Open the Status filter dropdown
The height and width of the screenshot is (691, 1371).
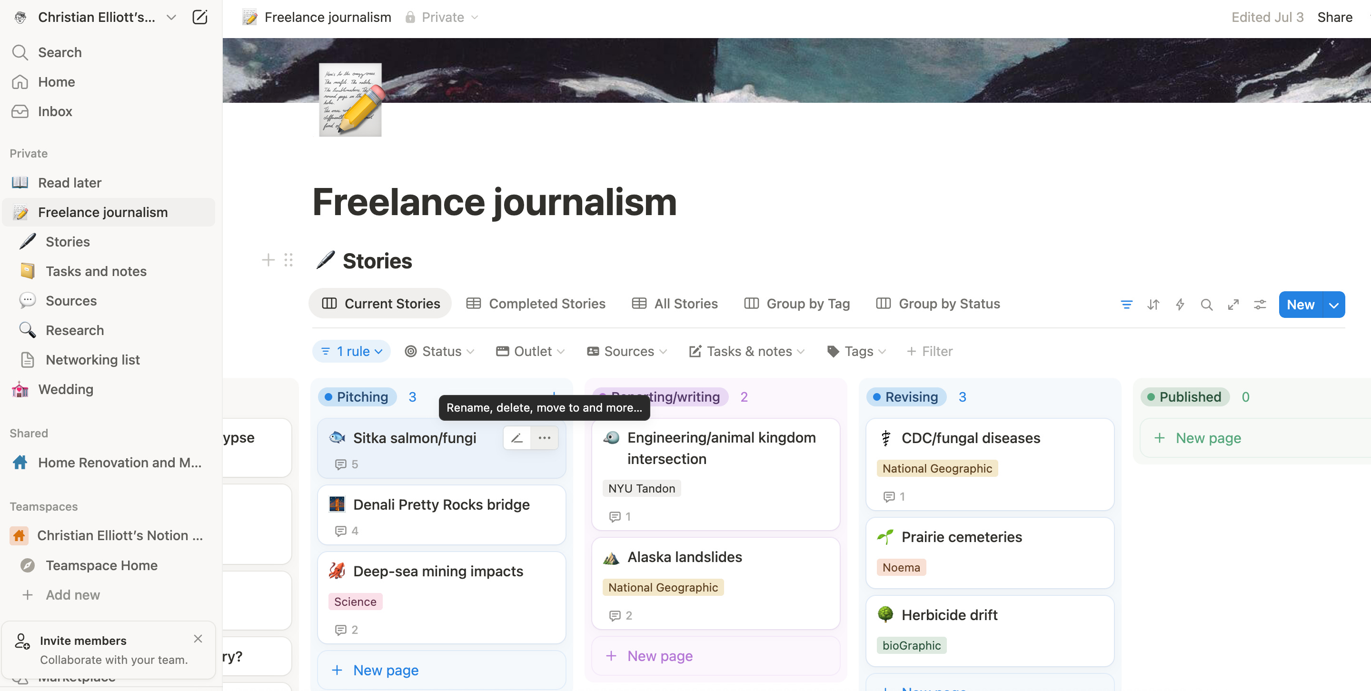(439, 351)
